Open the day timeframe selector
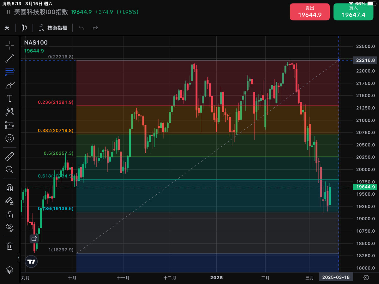379x284 pixels. click(7, 28)
